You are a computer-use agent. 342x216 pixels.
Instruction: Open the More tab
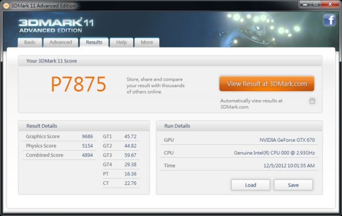point(147,42)
